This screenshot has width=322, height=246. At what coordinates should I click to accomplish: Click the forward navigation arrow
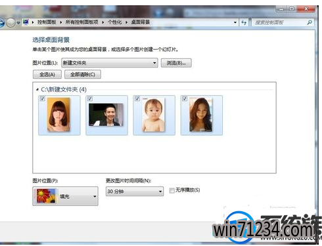11,22
